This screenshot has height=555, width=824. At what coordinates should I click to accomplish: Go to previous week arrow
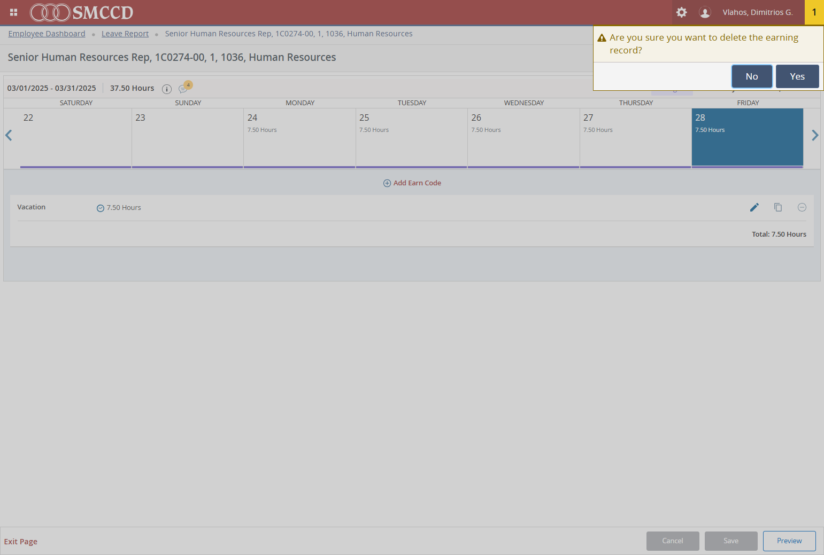coord(9,136)
